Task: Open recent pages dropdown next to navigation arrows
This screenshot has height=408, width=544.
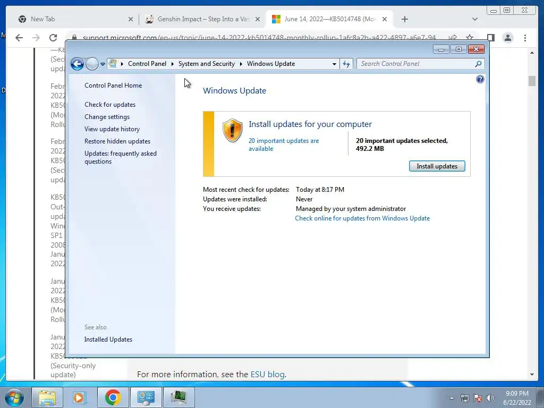Action: coord(103,64)
